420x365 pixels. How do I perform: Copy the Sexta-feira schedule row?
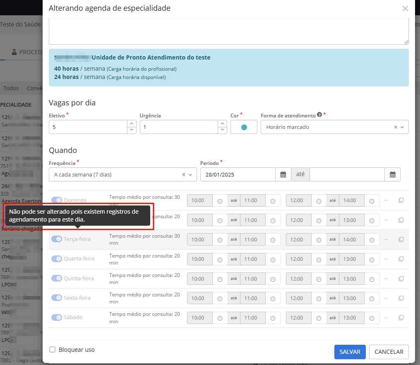pyautogui.click(x=401, y=298)
